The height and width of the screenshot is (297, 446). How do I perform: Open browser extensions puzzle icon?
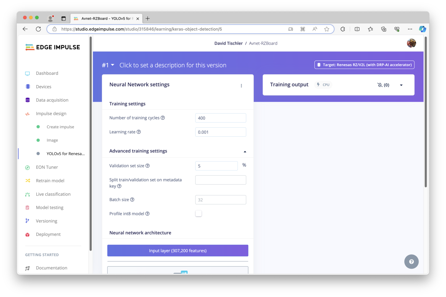tap(343, 29)
